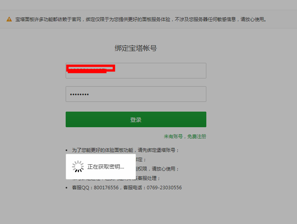This screenshot has width=297, height=224.
Task: Focus the password input field
Action: click(136, 94)
